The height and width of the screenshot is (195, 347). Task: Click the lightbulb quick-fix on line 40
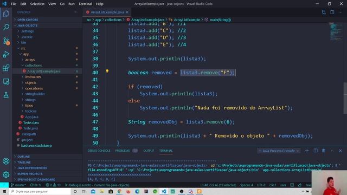point(107,71)
